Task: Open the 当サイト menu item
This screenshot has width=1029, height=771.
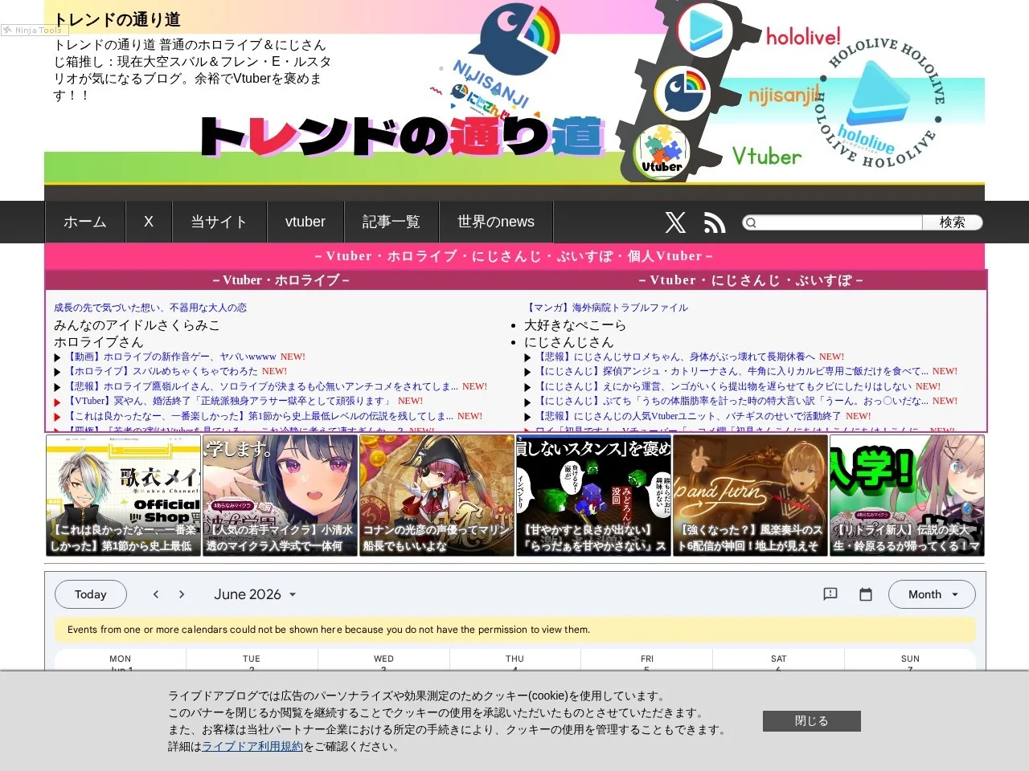Action: coord(219,222)
